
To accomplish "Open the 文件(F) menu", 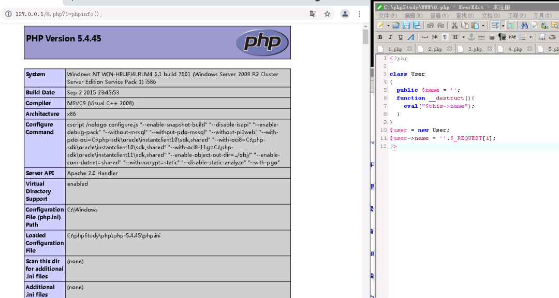I will pos(388,16).
